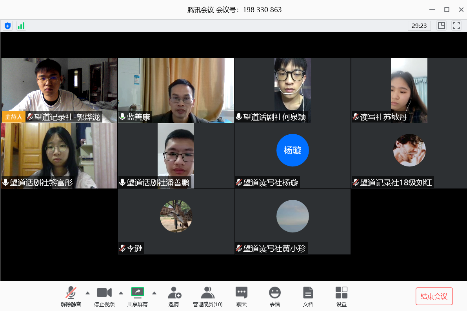The width and height of the screenshot is (467, 311).
Task: Open the 表情 emoji reactions
Action: pos(274,296)
